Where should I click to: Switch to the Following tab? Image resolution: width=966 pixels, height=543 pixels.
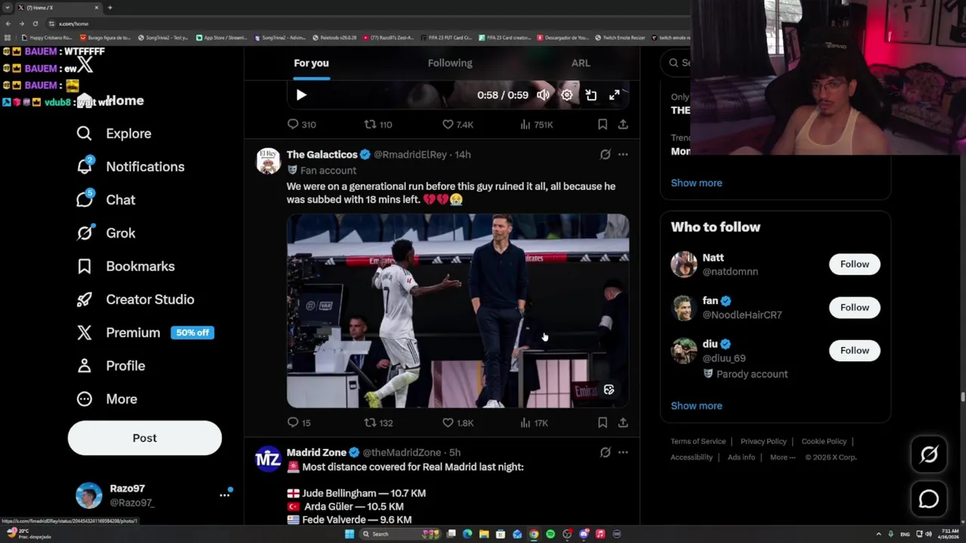tap(450, 63)
